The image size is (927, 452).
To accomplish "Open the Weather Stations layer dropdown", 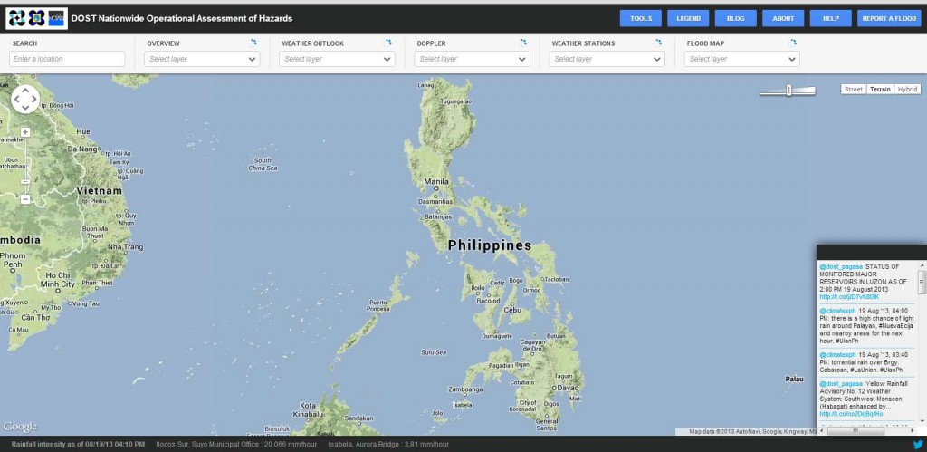I will [x=607, y=59].
